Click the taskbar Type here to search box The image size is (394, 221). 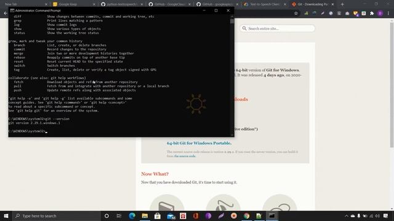point(57,215)
